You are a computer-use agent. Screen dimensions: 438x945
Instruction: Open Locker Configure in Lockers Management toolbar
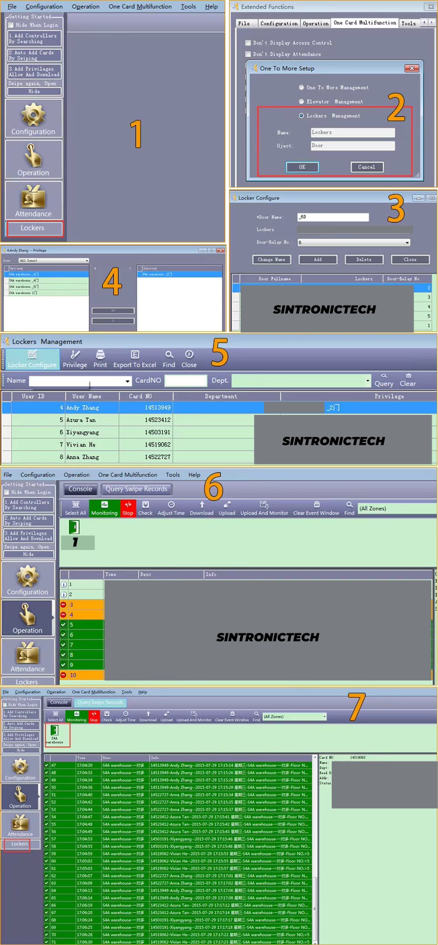coord(32,359)
